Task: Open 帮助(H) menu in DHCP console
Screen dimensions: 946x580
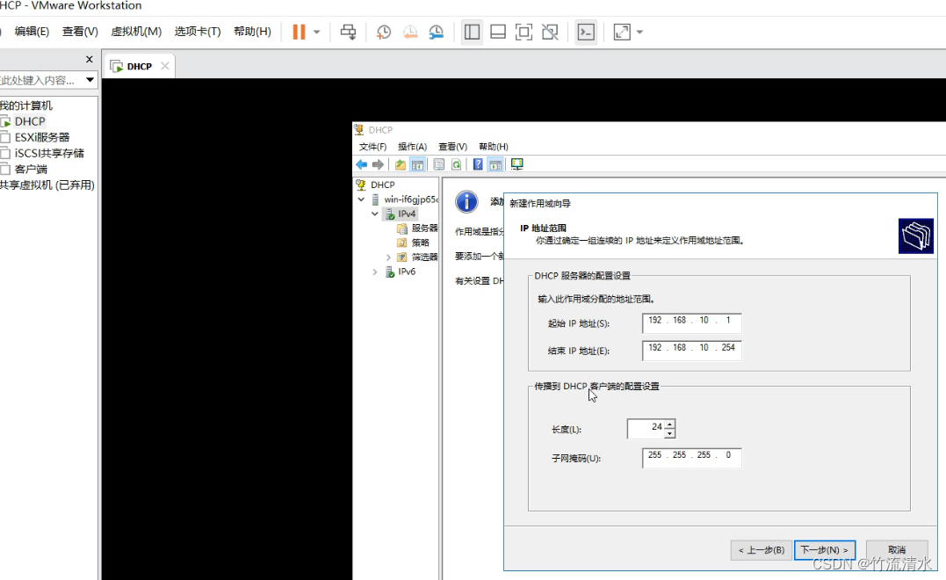Action: pyautogui.click(x=494, y=147)
